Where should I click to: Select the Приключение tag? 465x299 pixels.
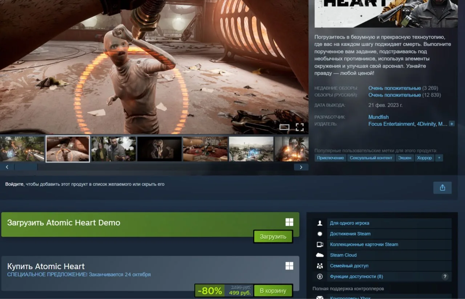(330, 158)
